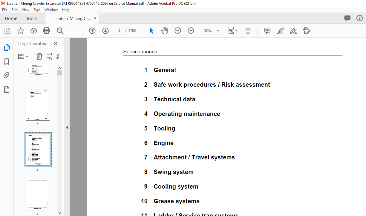
Task: Select the page 4 thumbnail
Action: [x=38, y=194]
